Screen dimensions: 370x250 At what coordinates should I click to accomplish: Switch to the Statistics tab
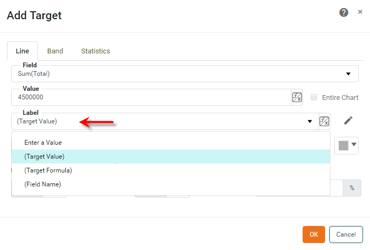(96, 51)
